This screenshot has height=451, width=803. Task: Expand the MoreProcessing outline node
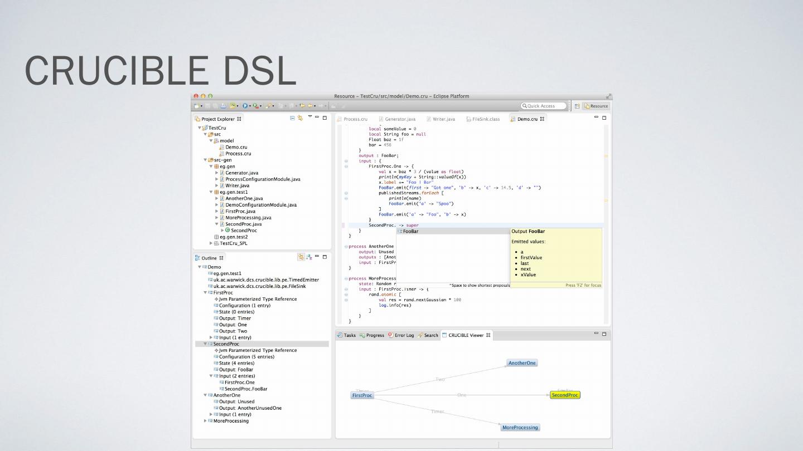coord(205,421)
